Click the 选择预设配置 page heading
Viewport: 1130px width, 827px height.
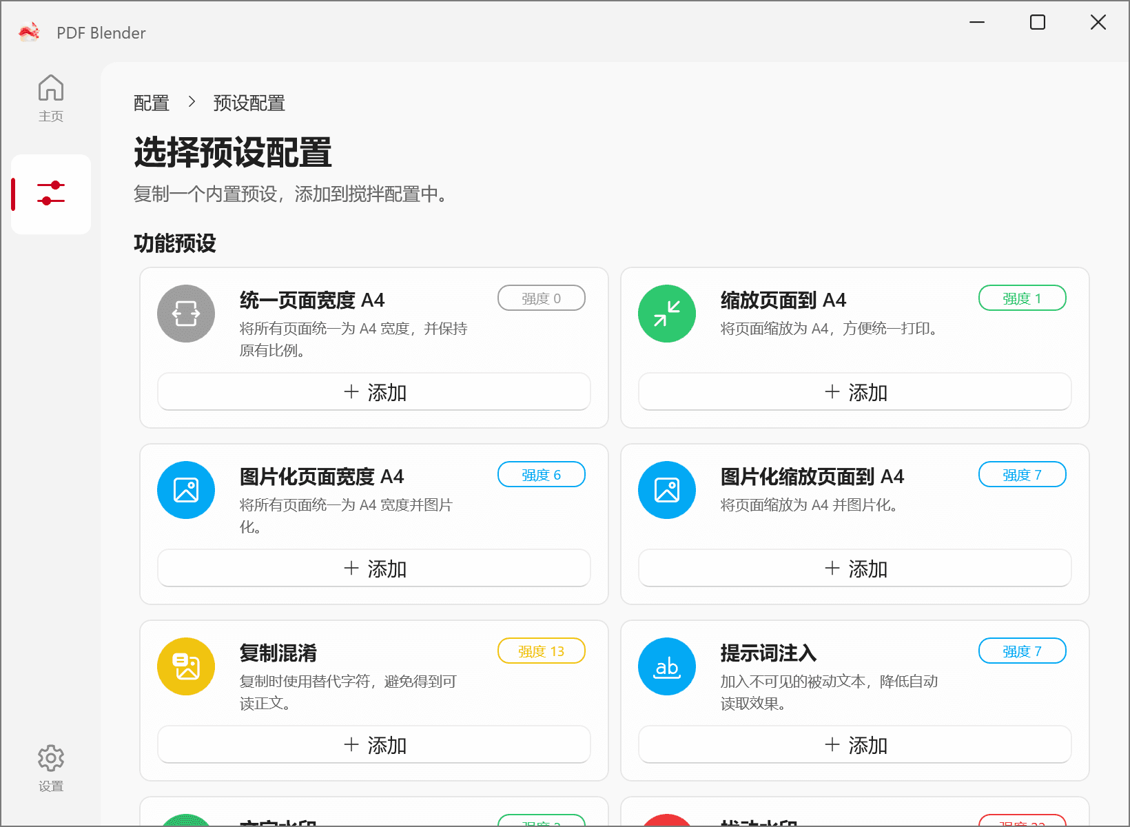coord(233,152)
